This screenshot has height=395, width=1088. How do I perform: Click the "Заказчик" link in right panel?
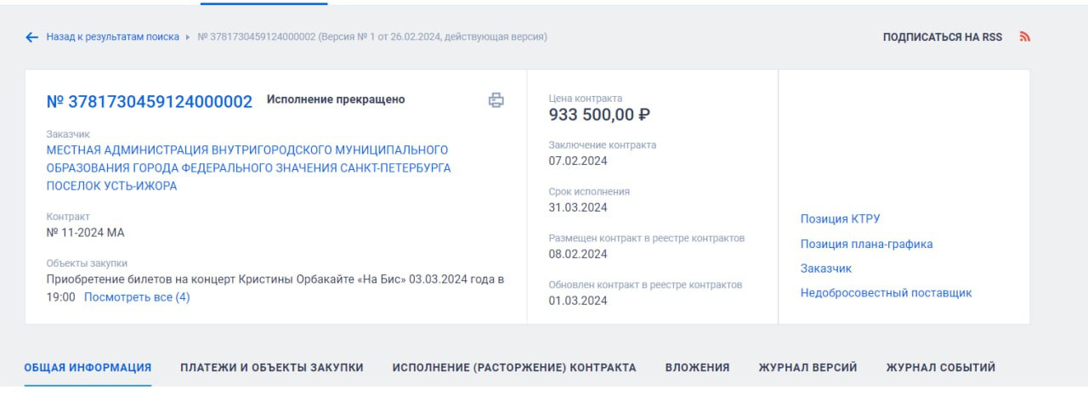(x=825, y=268)
